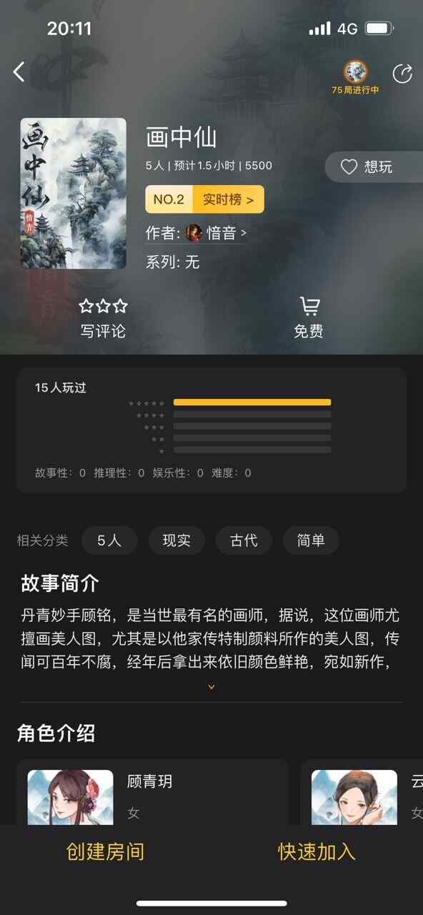Open author 愔音 profile arrow
Image resolution: width=423 pixels, height=915 pixels.
click(x=244, y=233)
